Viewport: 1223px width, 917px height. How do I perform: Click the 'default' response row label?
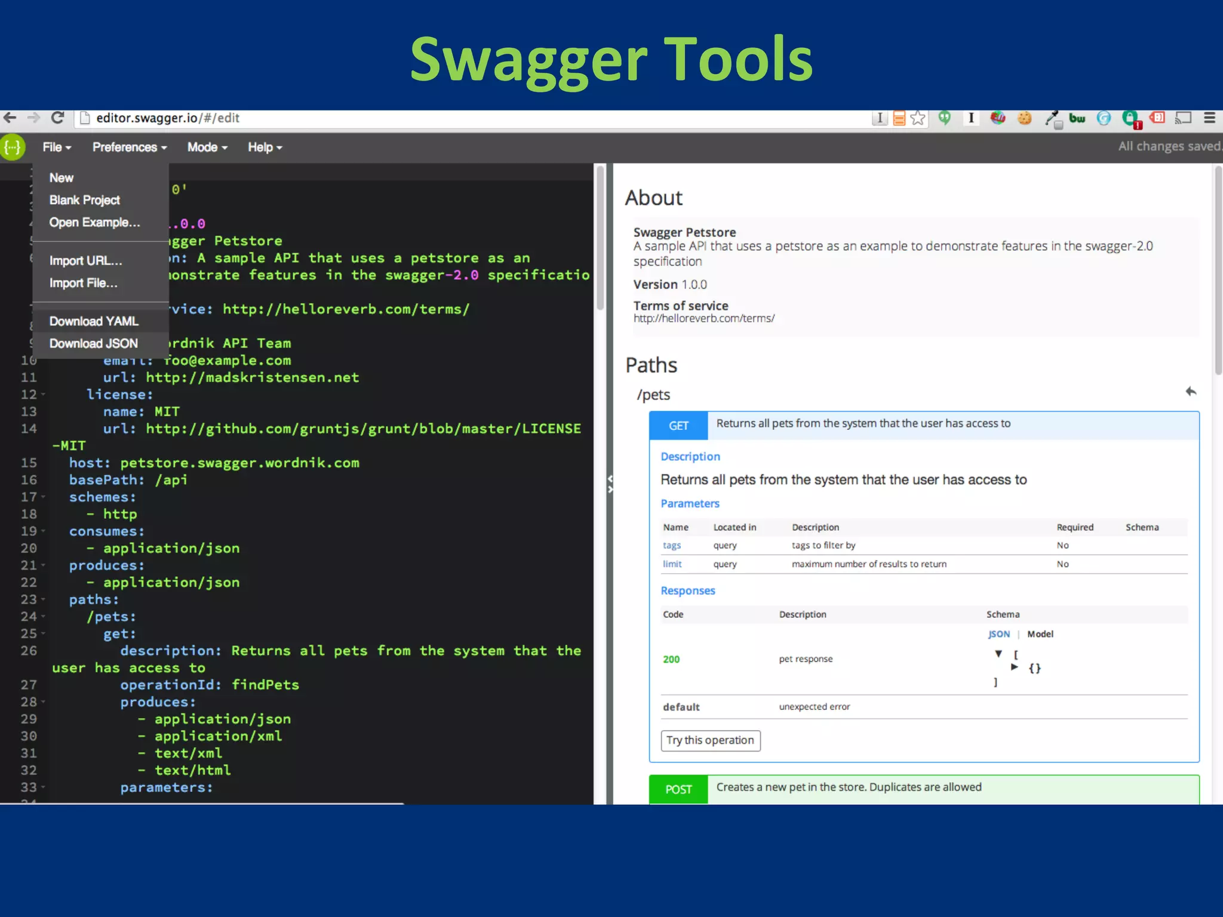[681, 707]
